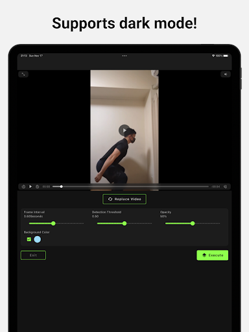The width and height of the screenshot is (249, 332).
Task: Click the skip backward icon in player bar
Action: click(23, 187)
